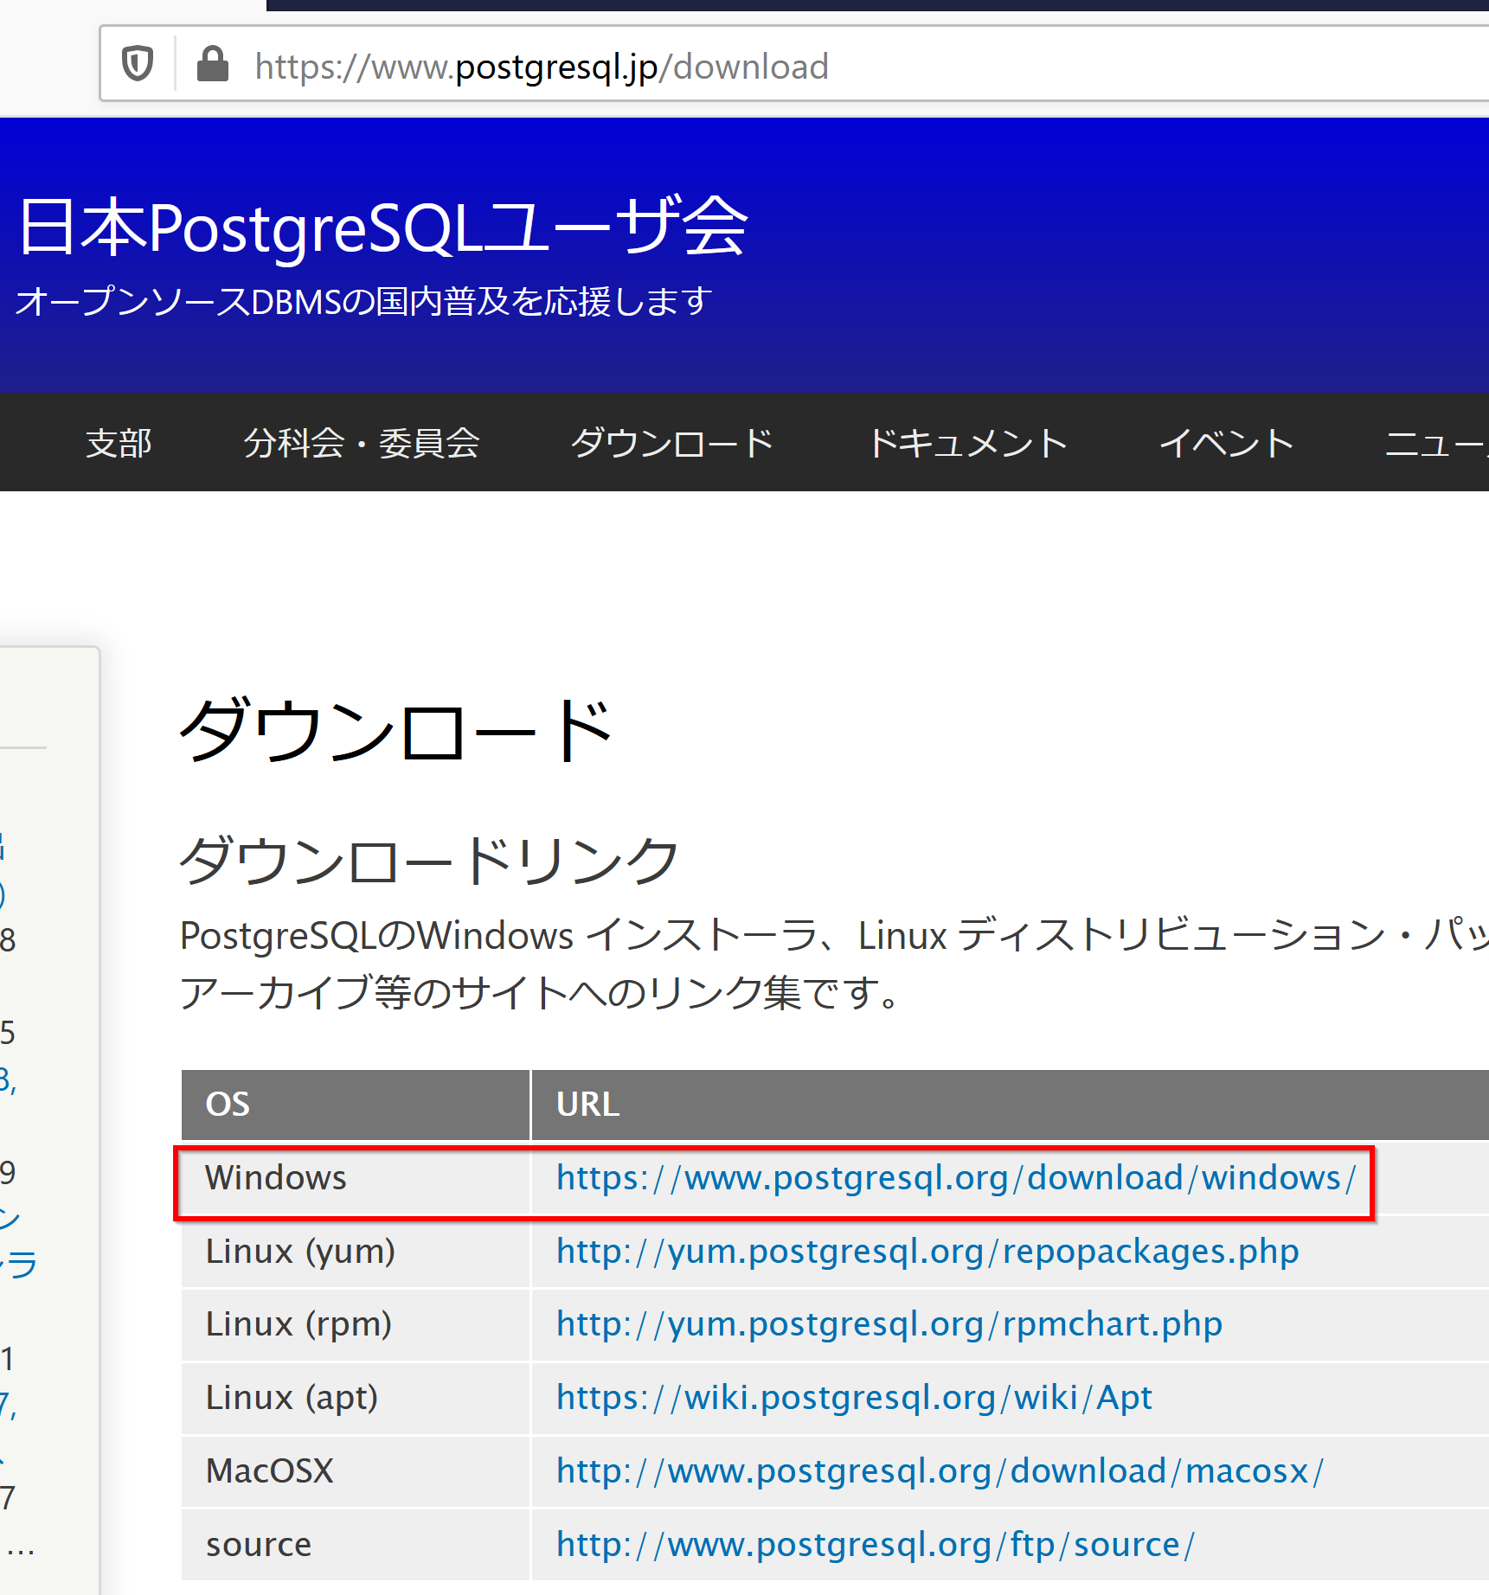Click the OS column header
The height and width of the screenshot is (1595, 1489).
[356, 1105]
